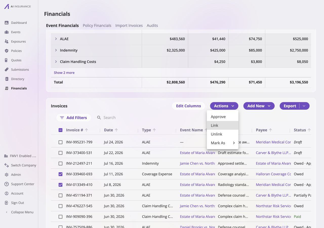Open the Directory contacts icon
Viewport: 324px width, 228px height.
7,79
